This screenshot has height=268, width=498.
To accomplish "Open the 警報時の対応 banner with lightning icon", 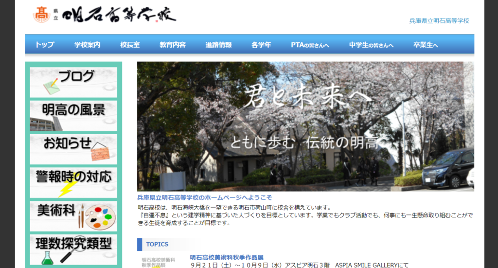I will click(73, 183).
